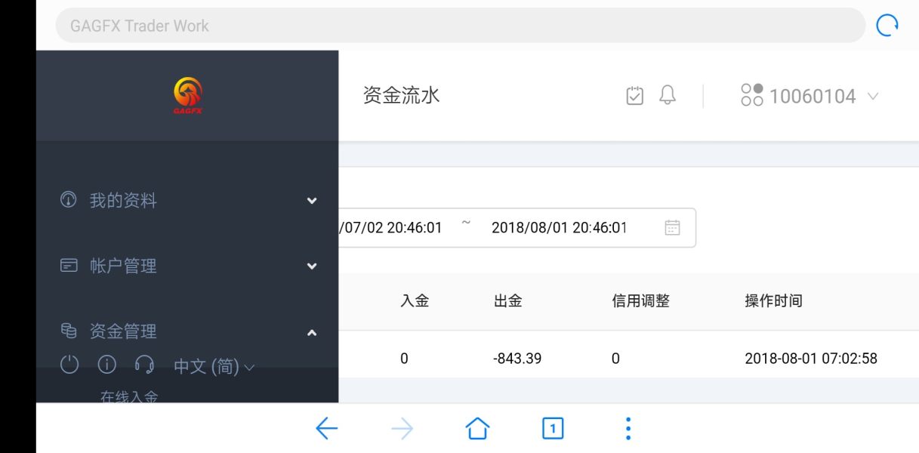Go back with browser back arrow
The width and height of the screenshot is (919, 453).
coord(326,429)
